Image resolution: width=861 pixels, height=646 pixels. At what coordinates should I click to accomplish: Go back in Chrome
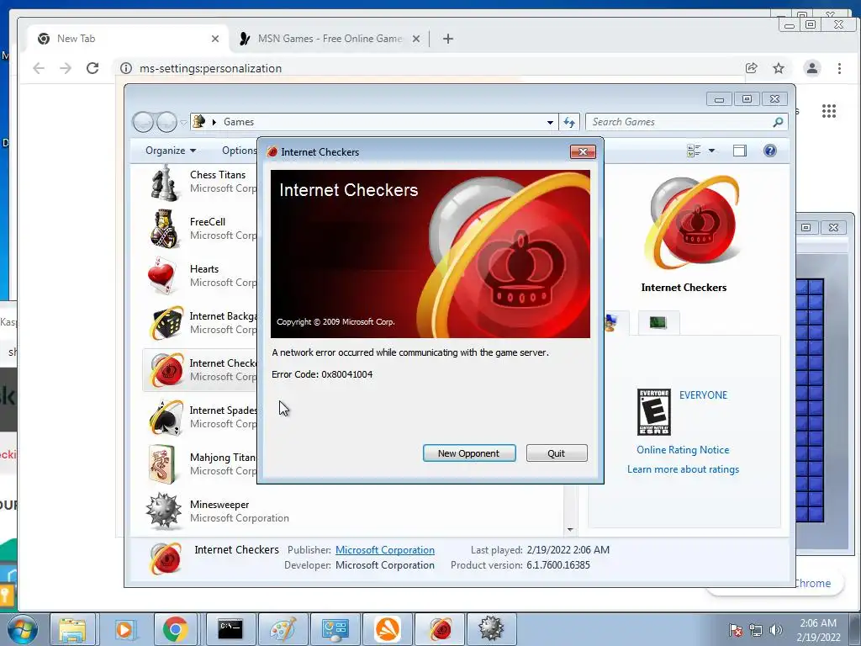click(x=39, y=68)
